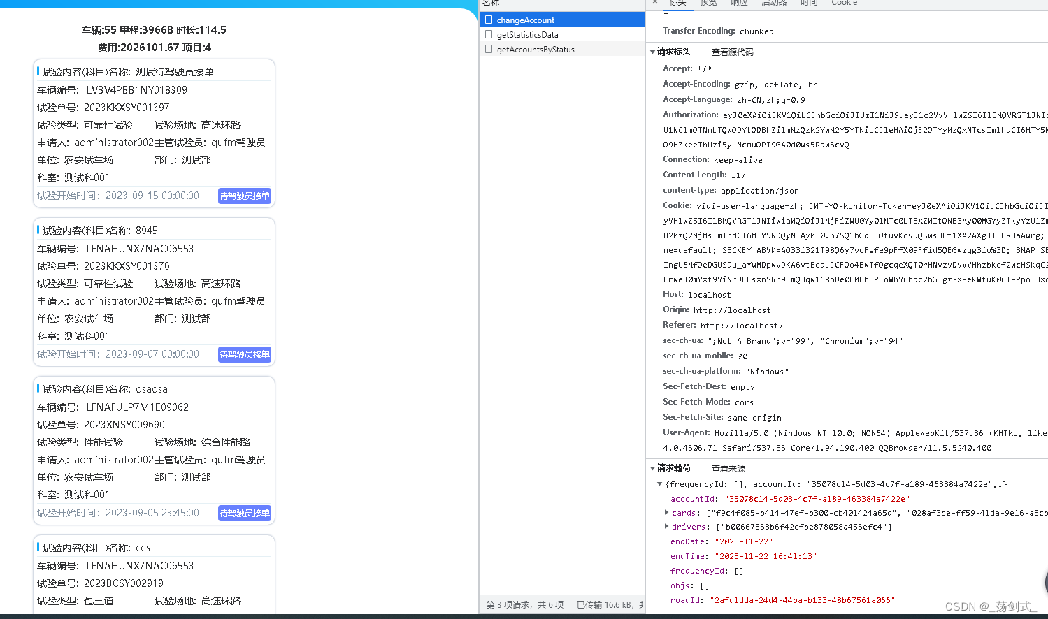Click the 费用:2026101.67 项目:4 statistics line
1048x619 pixels.
click(154, 48)
